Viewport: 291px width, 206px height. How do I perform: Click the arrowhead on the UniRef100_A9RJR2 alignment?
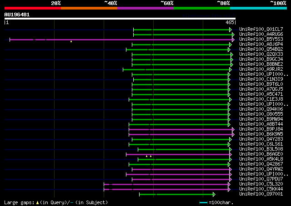231,69
